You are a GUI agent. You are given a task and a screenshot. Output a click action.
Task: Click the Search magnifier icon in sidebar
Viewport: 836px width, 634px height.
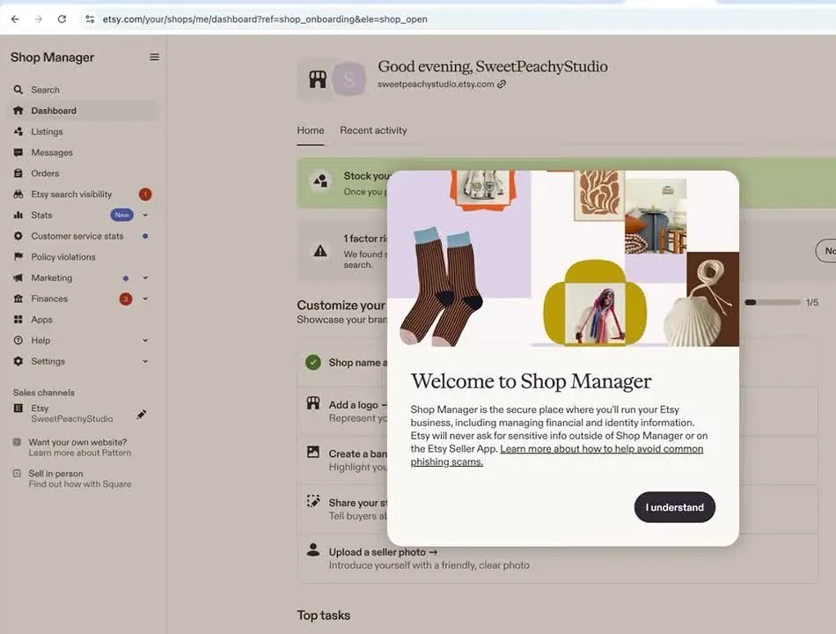coord(18,90)
